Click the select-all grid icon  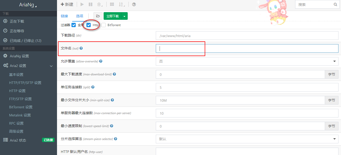click(x=112, y=4)
